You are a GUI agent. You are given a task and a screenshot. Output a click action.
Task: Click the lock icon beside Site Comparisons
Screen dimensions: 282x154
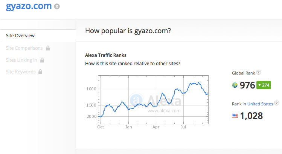[x=48, y=48]
